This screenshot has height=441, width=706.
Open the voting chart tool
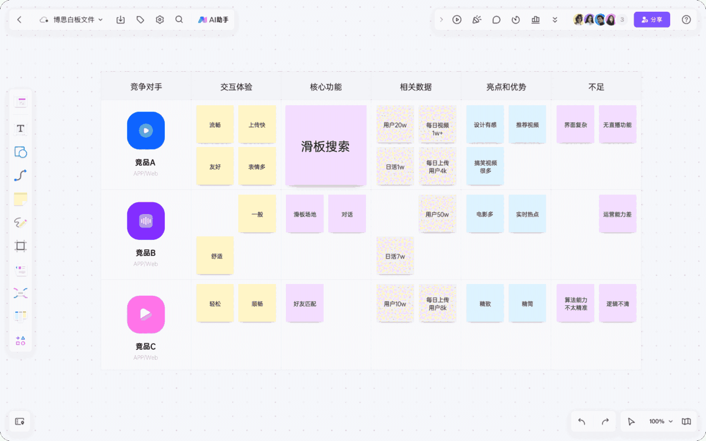[535, 19]
